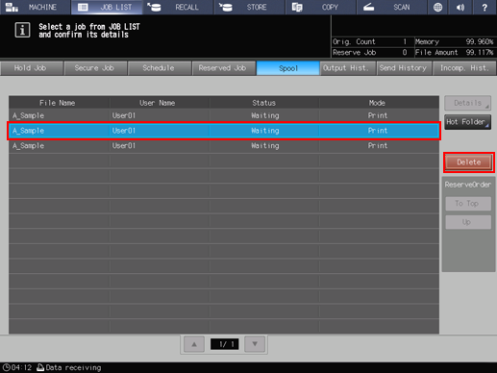Click the Details button
The image size is (497, 373).
coord(467,103)
